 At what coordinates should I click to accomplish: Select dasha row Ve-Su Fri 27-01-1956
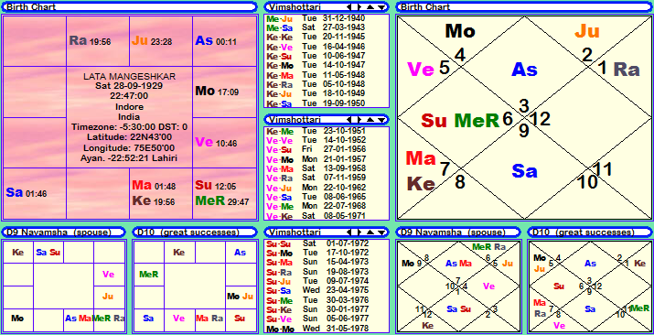(316, 149)
